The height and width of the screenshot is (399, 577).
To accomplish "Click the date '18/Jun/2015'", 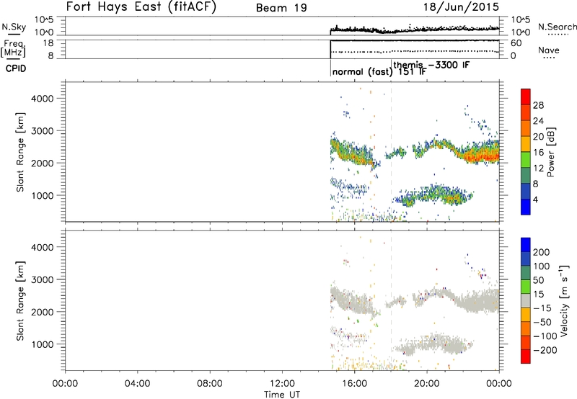I will [x=461, y=7].
